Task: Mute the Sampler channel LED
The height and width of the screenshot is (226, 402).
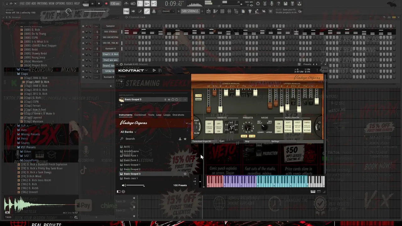Action: point(83,26)
